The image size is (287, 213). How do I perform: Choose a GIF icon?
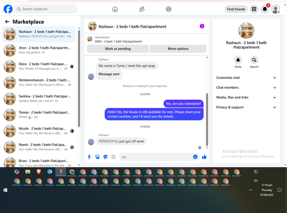[x=114, y=157]
